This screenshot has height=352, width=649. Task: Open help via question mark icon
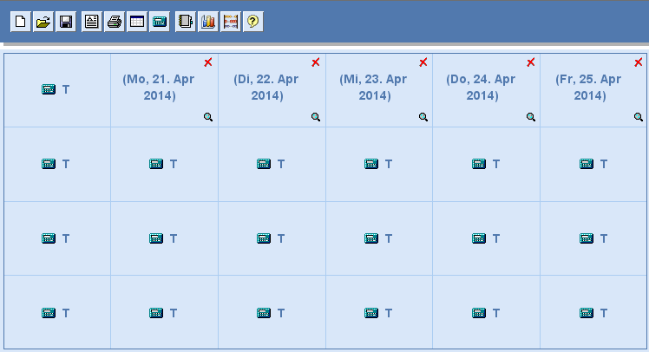click(252, 22)
